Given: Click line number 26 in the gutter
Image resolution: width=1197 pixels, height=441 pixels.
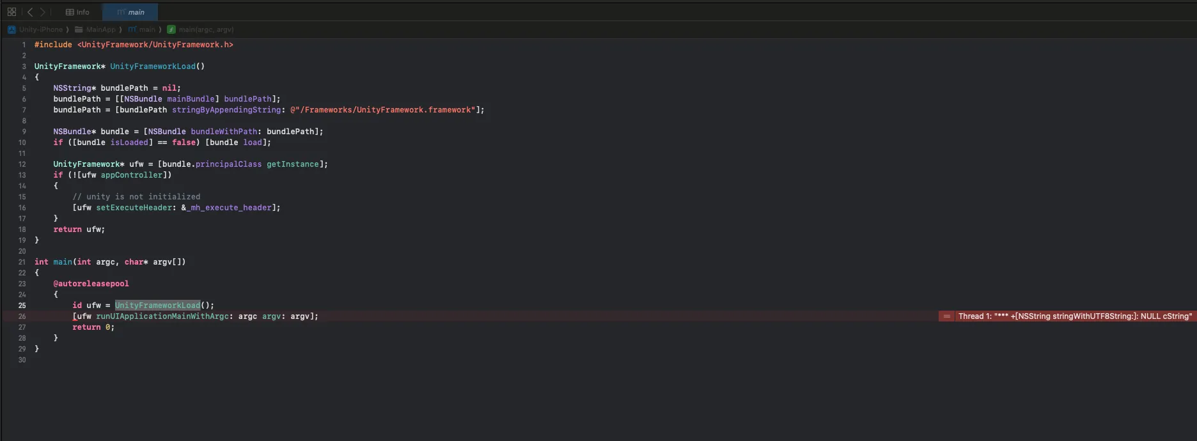Looking at the screenshot, I should 22,316.
